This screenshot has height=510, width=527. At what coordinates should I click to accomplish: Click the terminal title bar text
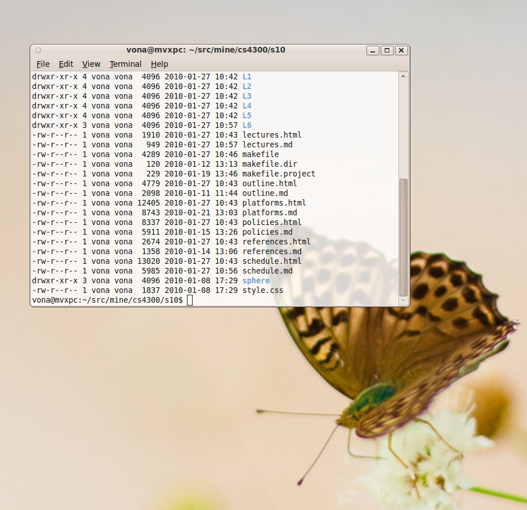[206, 50]
